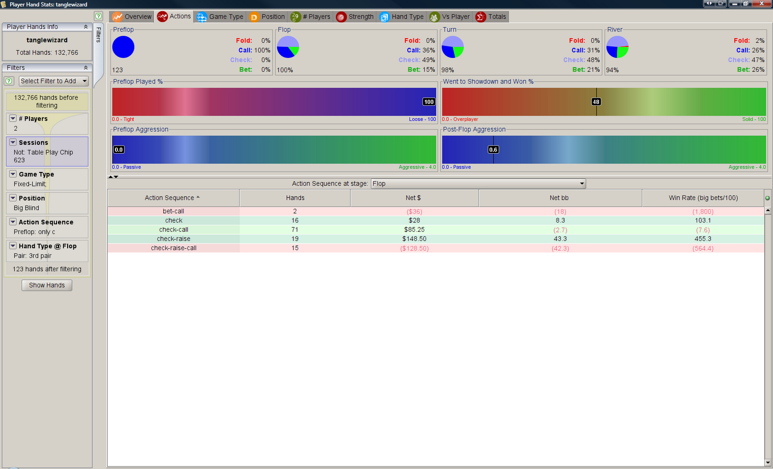
Task: Expand the Action Sequence filter options
Action: (13, 222)
